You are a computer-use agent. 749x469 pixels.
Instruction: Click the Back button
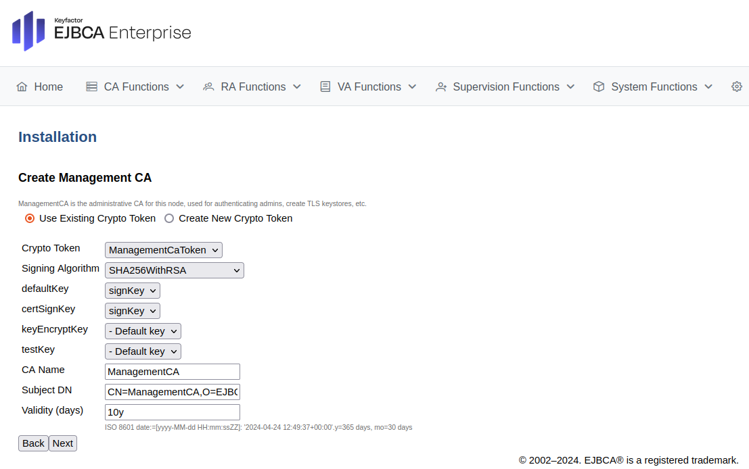click(33, 443)
